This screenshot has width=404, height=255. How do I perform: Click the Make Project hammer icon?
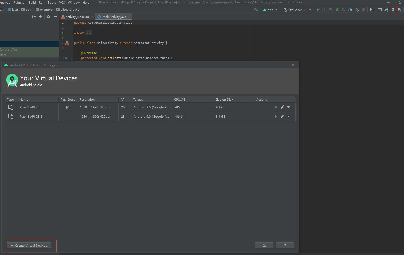click(x=256, y=10)
